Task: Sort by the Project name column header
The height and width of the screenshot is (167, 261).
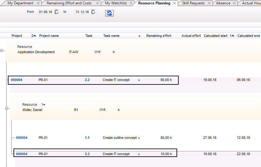Action: tap(49, 36)
